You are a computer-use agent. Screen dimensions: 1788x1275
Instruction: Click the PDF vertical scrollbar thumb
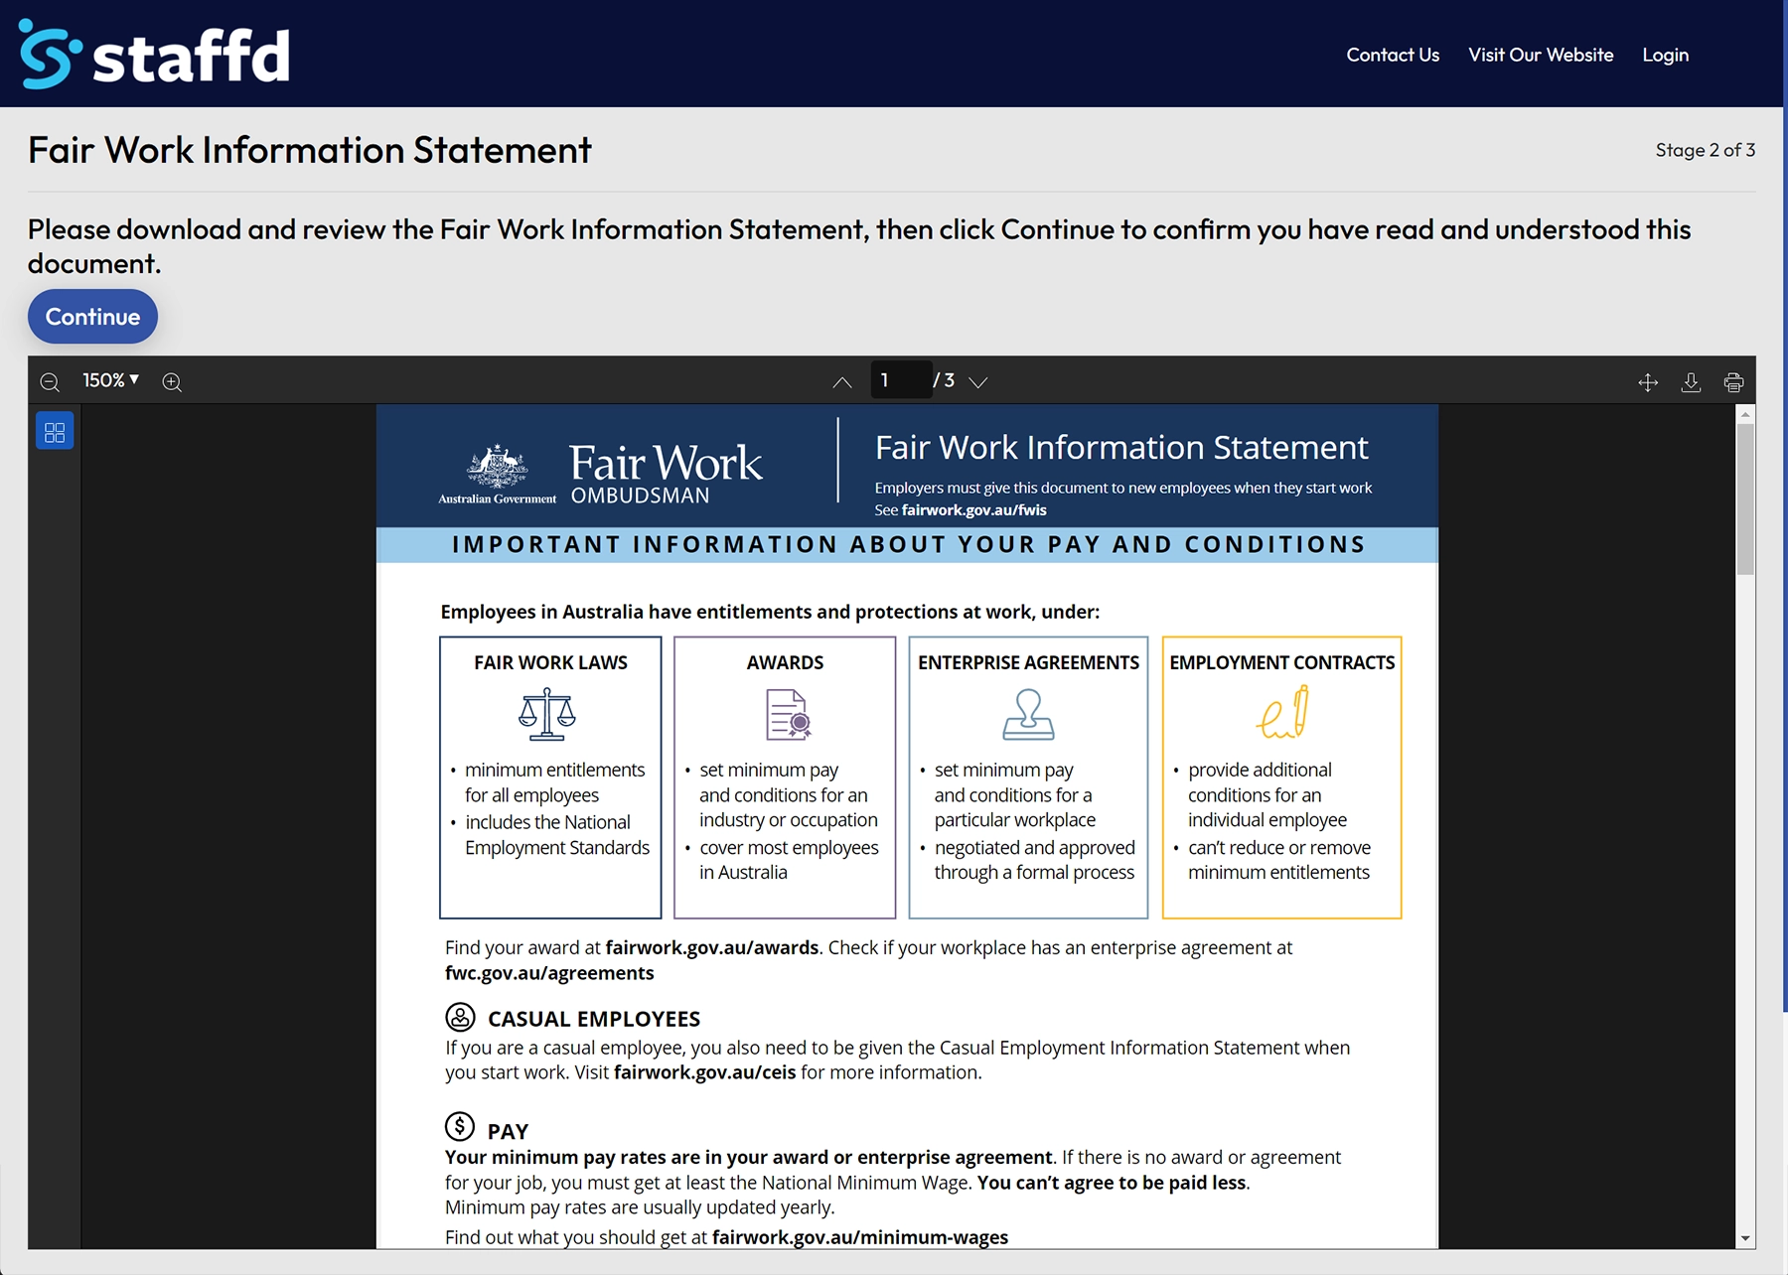coord(1745,498)
